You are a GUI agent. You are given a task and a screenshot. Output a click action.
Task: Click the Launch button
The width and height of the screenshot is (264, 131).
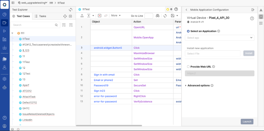pyautogui.click(x=247, y=122)
